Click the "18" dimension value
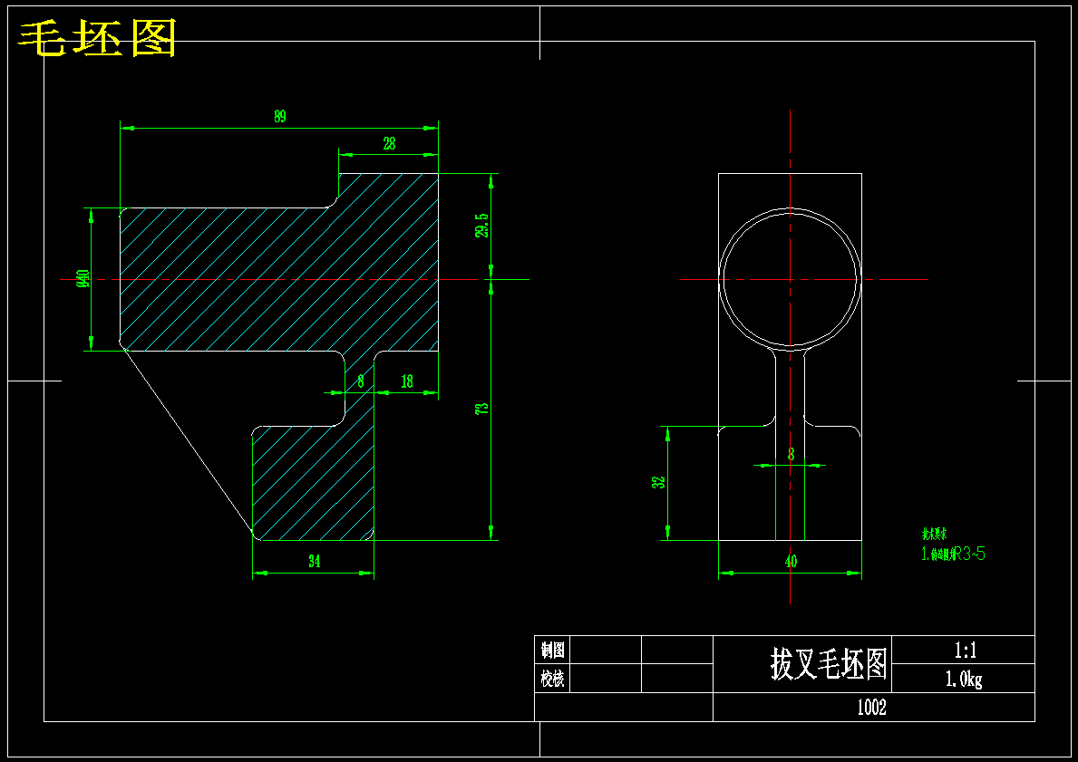Image resolution: width=1078 pixels, height=762 pixels. click(x=407, y=381)
